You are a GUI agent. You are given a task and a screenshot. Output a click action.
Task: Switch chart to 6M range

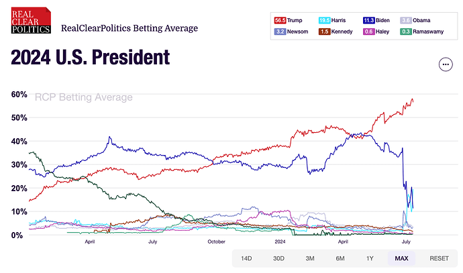pyautogui.click(x=340, y=258)
